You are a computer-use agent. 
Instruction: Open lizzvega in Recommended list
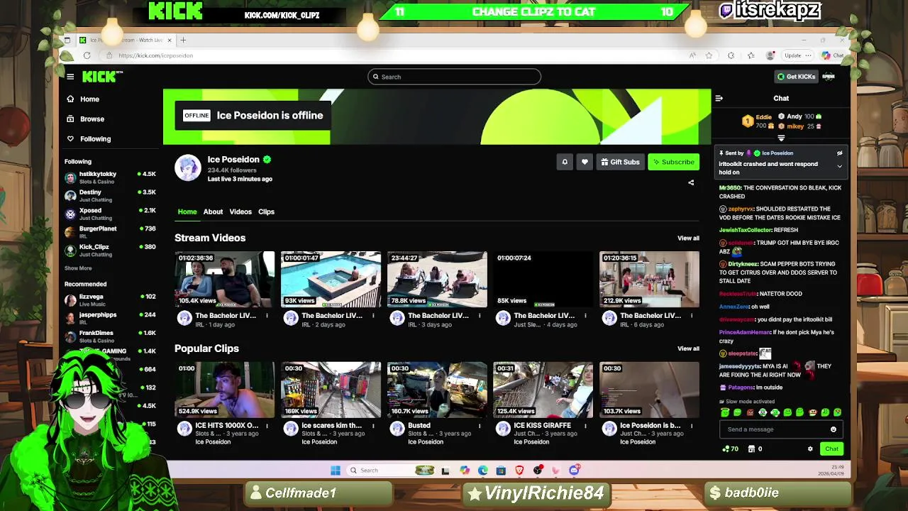[x=110, y=300]
